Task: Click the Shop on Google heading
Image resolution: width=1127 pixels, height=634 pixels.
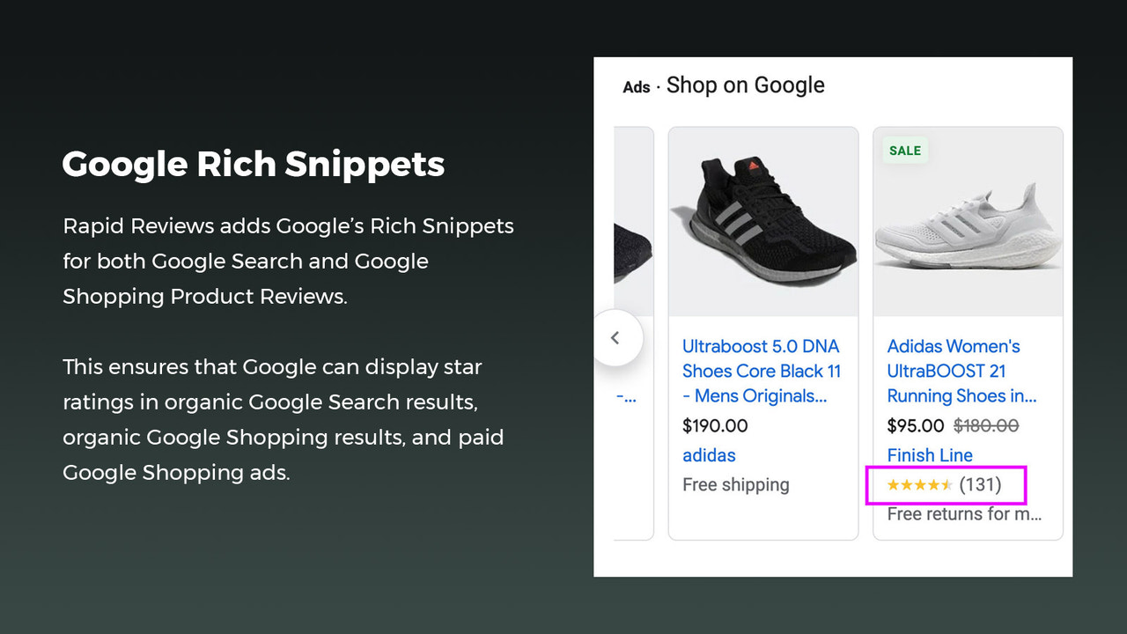Action: coord(745,85)
